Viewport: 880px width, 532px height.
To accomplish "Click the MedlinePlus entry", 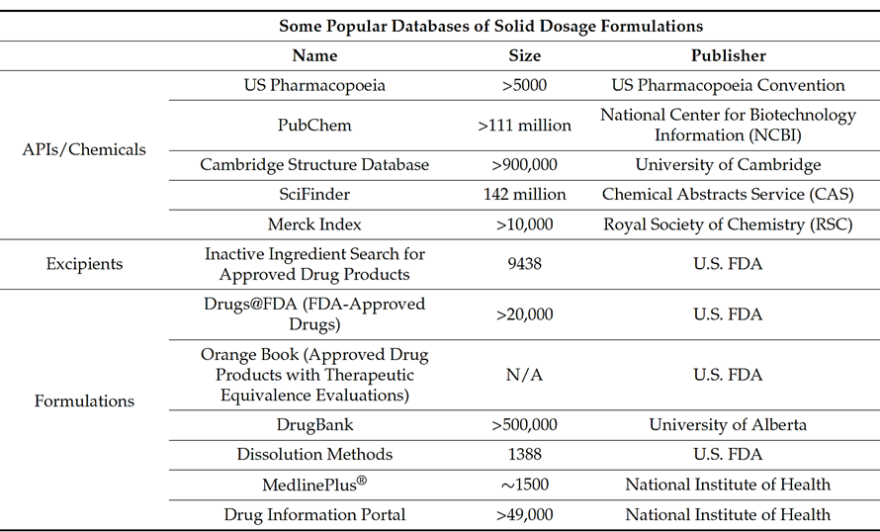I will point(314,485).
